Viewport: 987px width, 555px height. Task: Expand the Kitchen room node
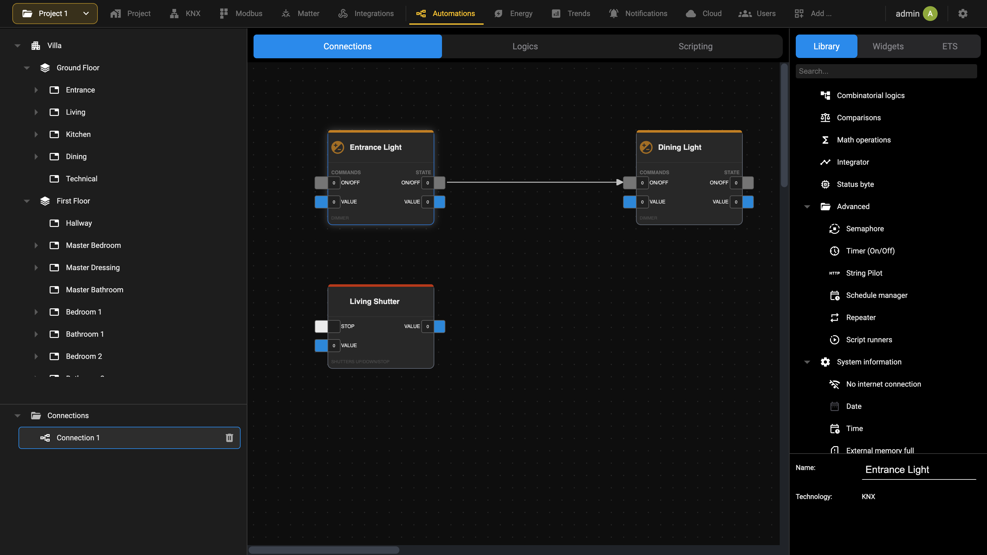[x=36, y=134]
